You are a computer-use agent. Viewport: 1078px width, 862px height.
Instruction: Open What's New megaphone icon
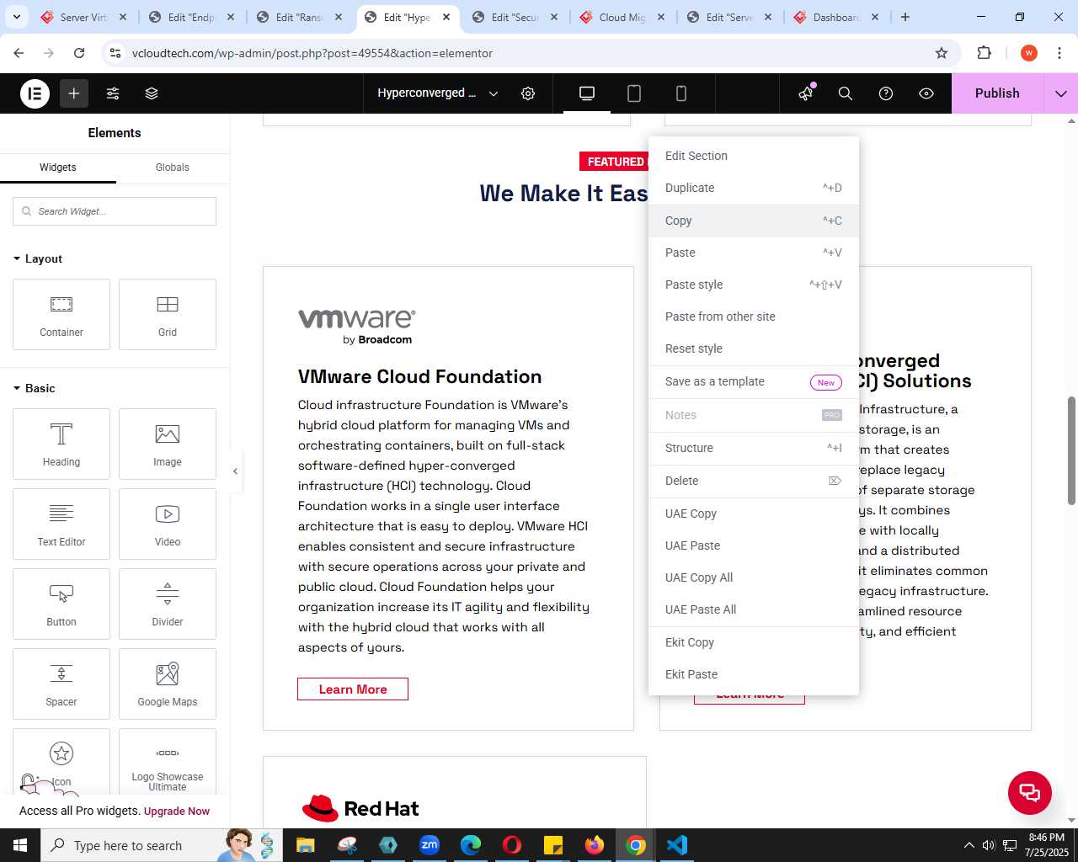[x=806, y=93]
